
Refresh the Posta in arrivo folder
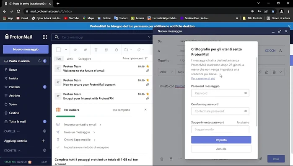40,61
